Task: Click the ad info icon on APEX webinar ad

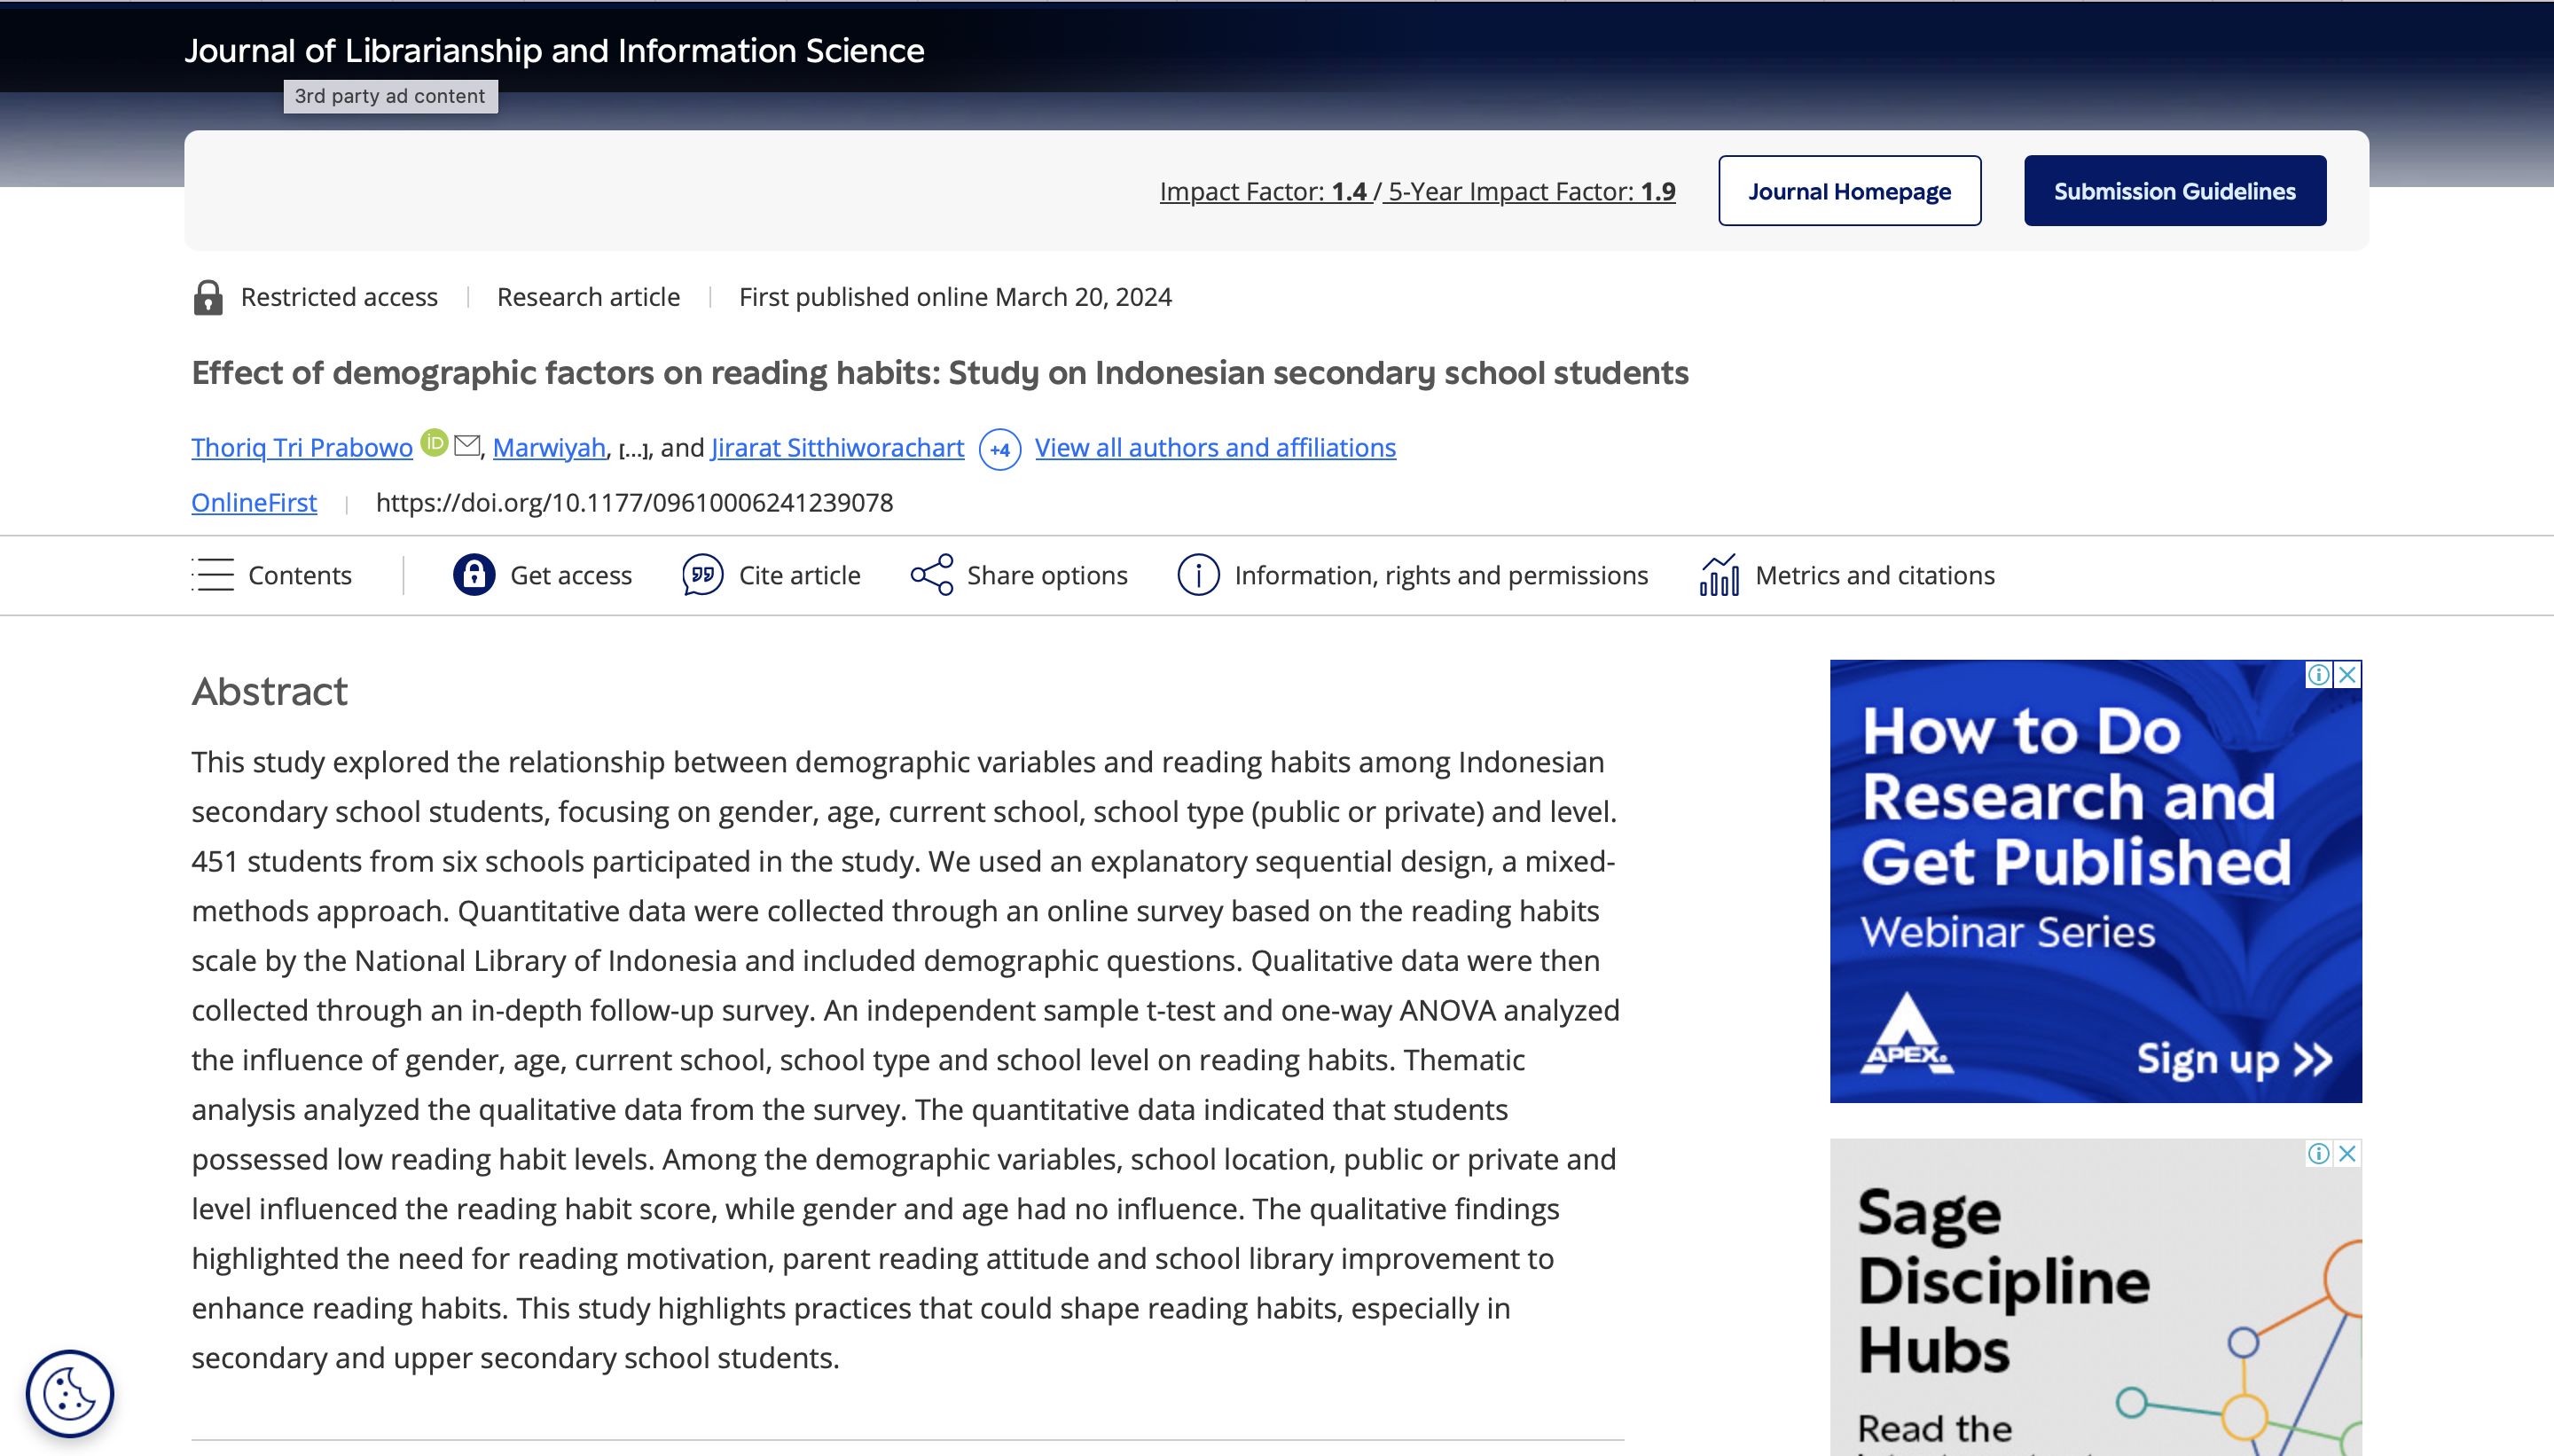Action: click(2318, 675)
